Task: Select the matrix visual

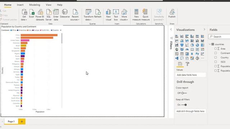Action: coord(187,54)
